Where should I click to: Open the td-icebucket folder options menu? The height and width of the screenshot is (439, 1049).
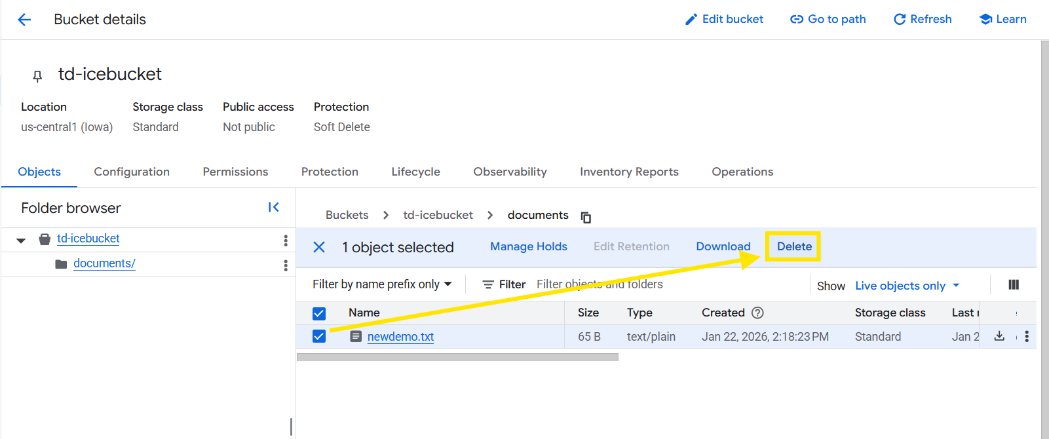[x=285, y=240]
